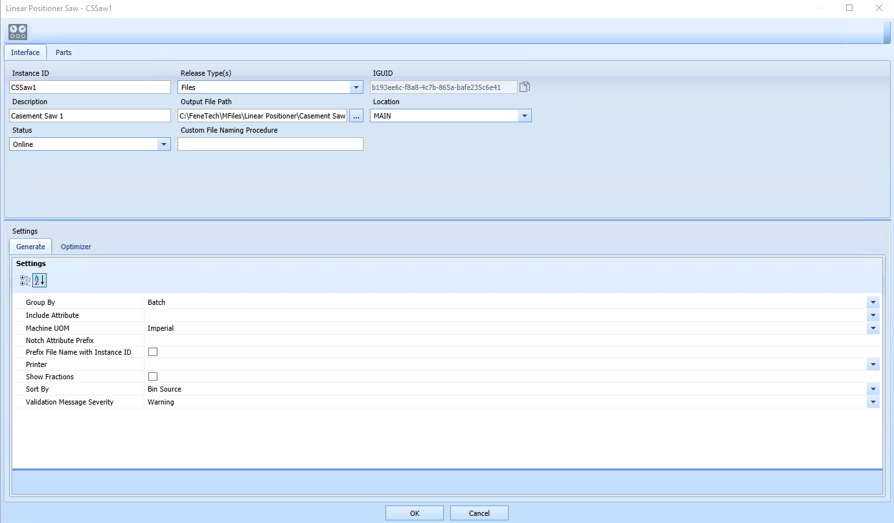The height and width of the screenshot is (523, 894).
Task: Copy the IGUID using the copy icon
Action: pyautogui.click(x=525, y=86)
